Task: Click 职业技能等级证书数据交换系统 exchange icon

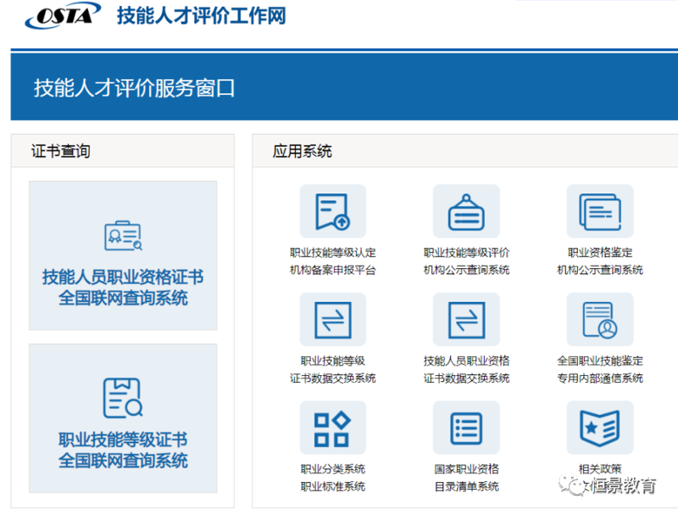Action: (333, 319)
